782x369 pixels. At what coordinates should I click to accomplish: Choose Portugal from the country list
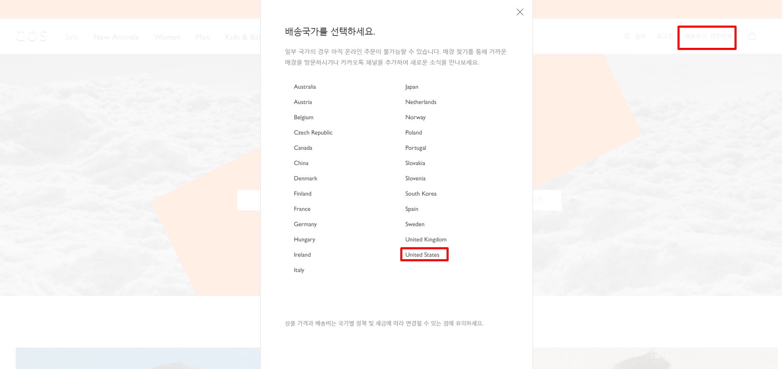tap(416, 148)
